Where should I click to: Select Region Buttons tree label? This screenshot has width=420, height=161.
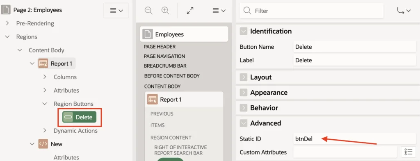coord(73,104)
